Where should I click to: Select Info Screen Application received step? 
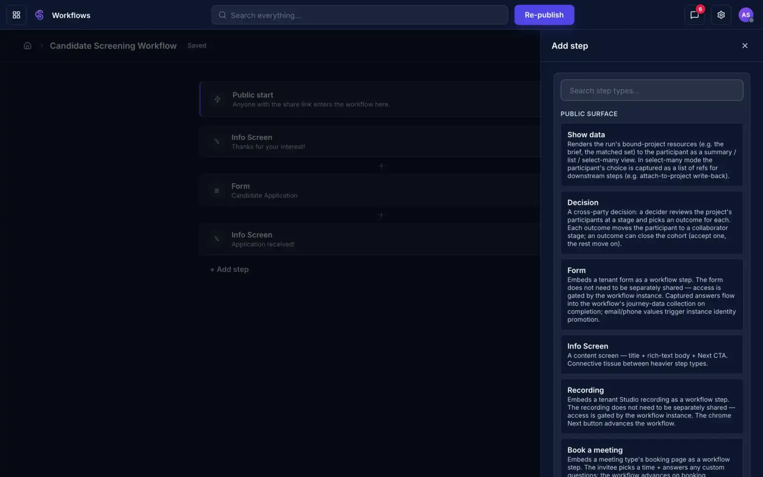[370, 239]
